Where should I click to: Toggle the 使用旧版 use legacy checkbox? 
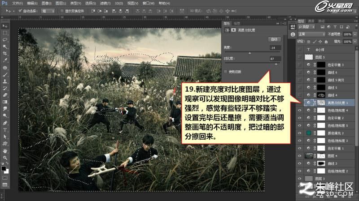coord(226,72)
